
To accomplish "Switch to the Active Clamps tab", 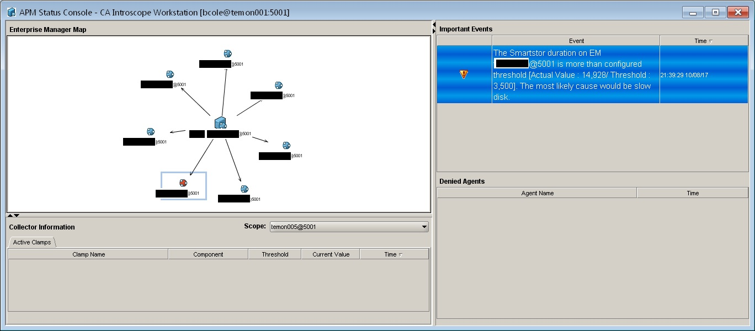I will (x=32, y=242).
